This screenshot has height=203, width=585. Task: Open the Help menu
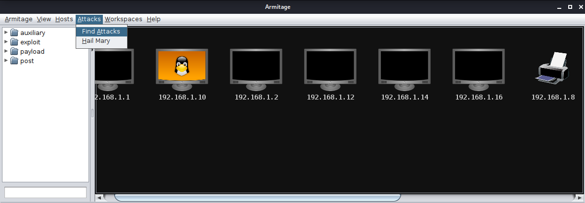[x=154, y=19]
